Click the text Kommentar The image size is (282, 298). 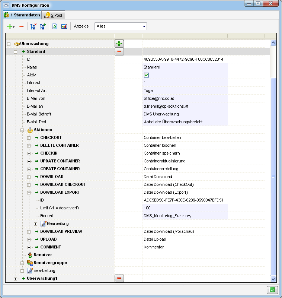click(154, 247)
